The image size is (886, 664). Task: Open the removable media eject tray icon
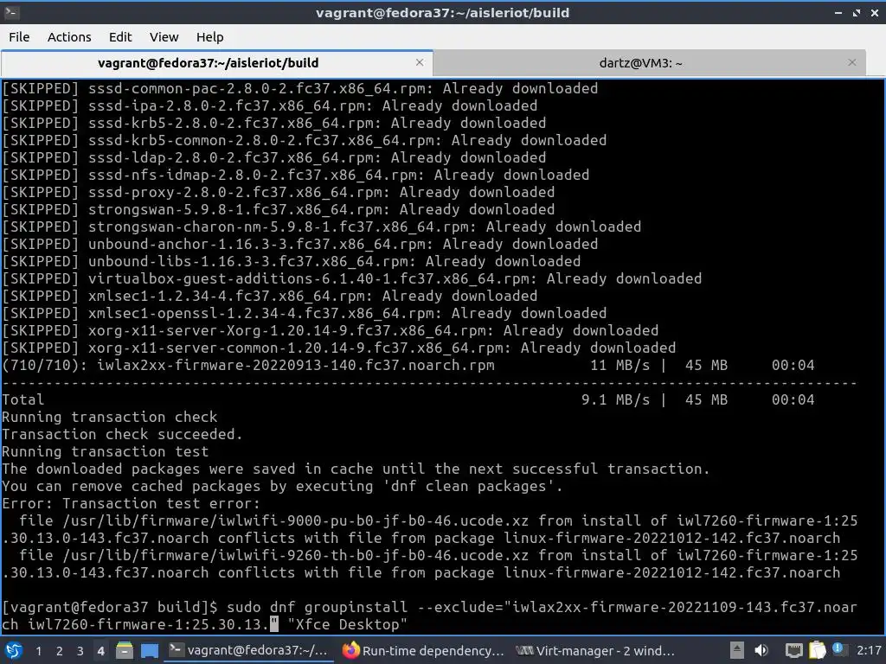736,650
